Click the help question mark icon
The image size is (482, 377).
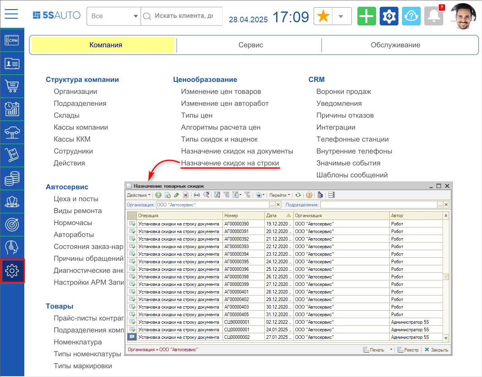[309, 195]
